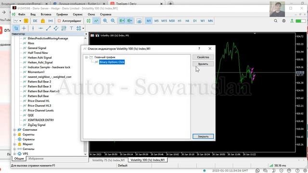This screenshot has height=173, width=308.
Task: Collapse Главный график tree node
Action: pyautogui.click(x=86, y=57)
